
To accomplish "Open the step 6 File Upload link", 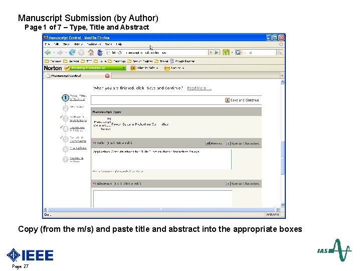I will pos(78,148).
